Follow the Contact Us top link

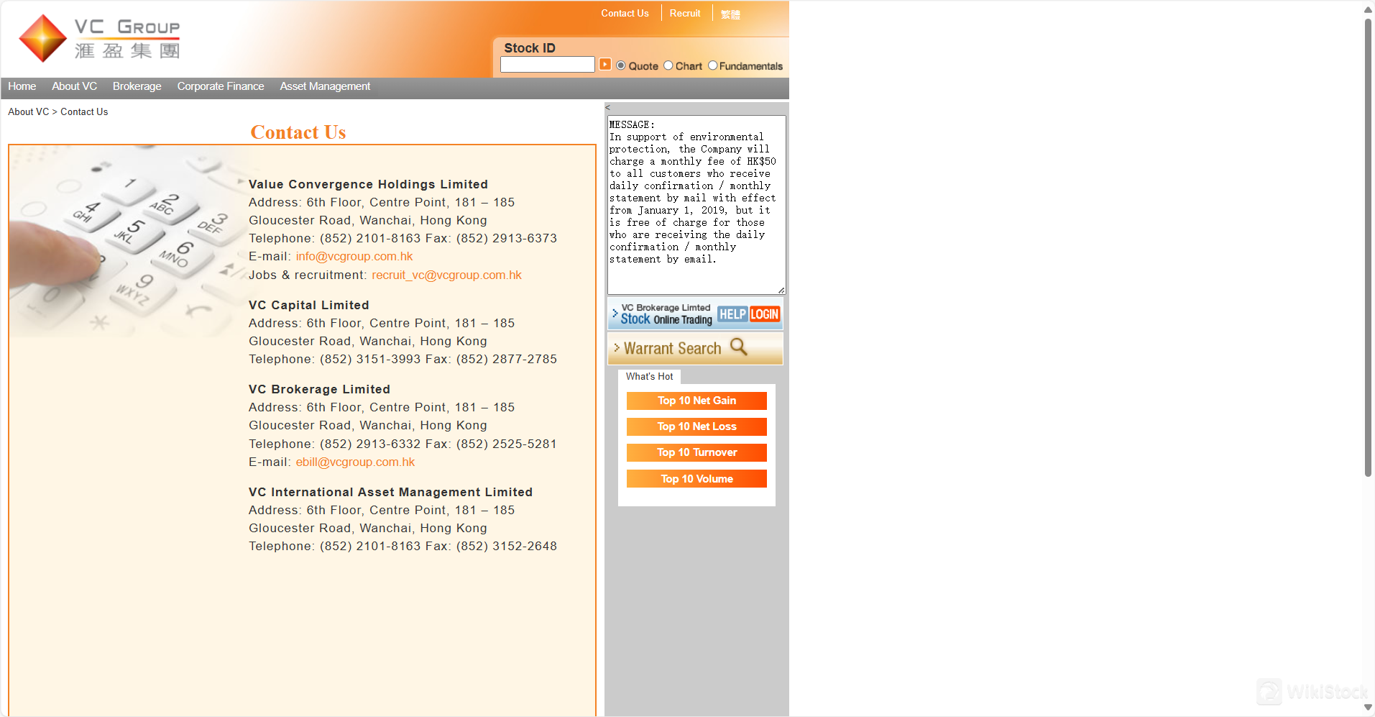[625, 13]
